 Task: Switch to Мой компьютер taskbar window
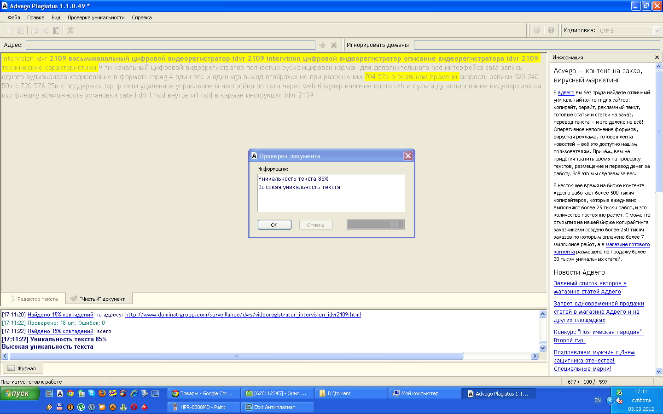[425, 393]
